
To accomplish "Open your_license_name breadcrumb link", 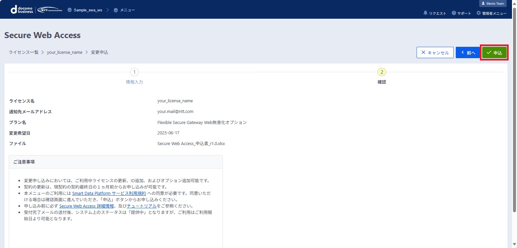I will (65, 52).
